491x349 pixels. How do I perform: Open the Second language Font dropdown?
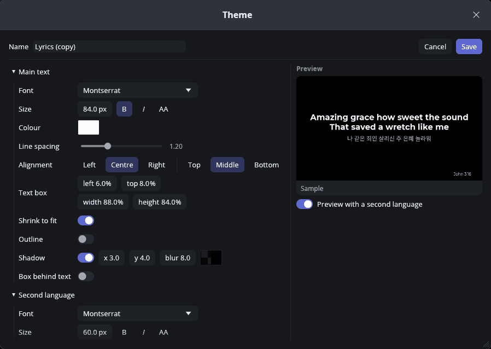[137, 313]
